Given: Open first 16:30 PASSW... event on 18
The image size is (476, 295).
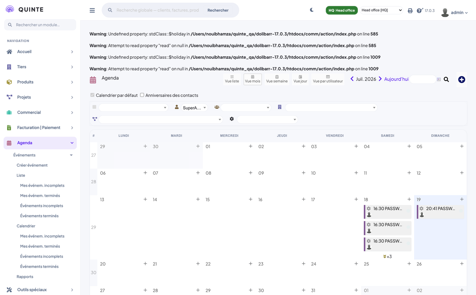Looking at the screenshot, I should coord(388,212).
